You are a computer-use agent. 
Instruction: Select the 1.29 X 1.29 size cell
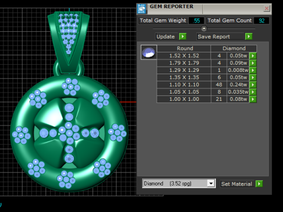coord(184,70)
